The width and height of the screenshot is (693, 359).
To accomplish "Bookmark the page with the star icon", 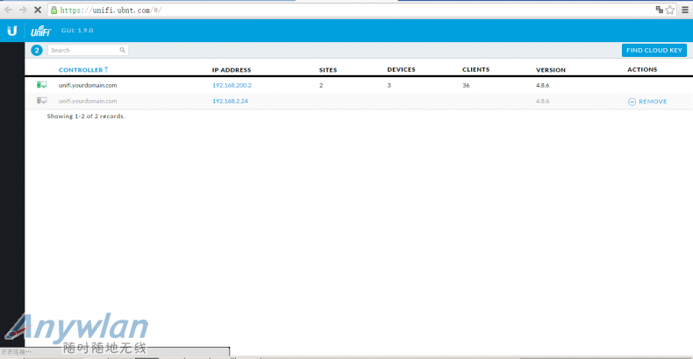I will [x=670, y=10].
